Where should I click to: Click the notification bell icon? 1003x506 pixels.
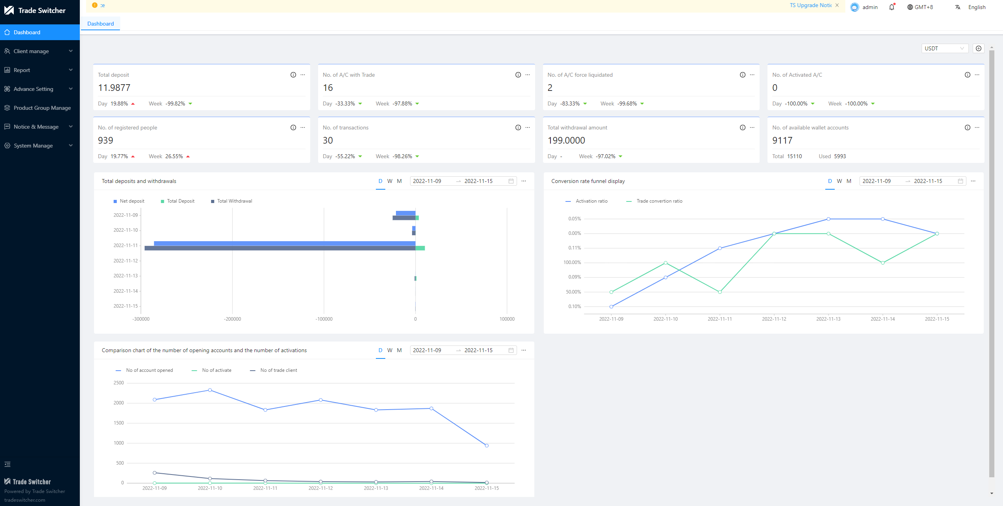click(x=891, y=7)
